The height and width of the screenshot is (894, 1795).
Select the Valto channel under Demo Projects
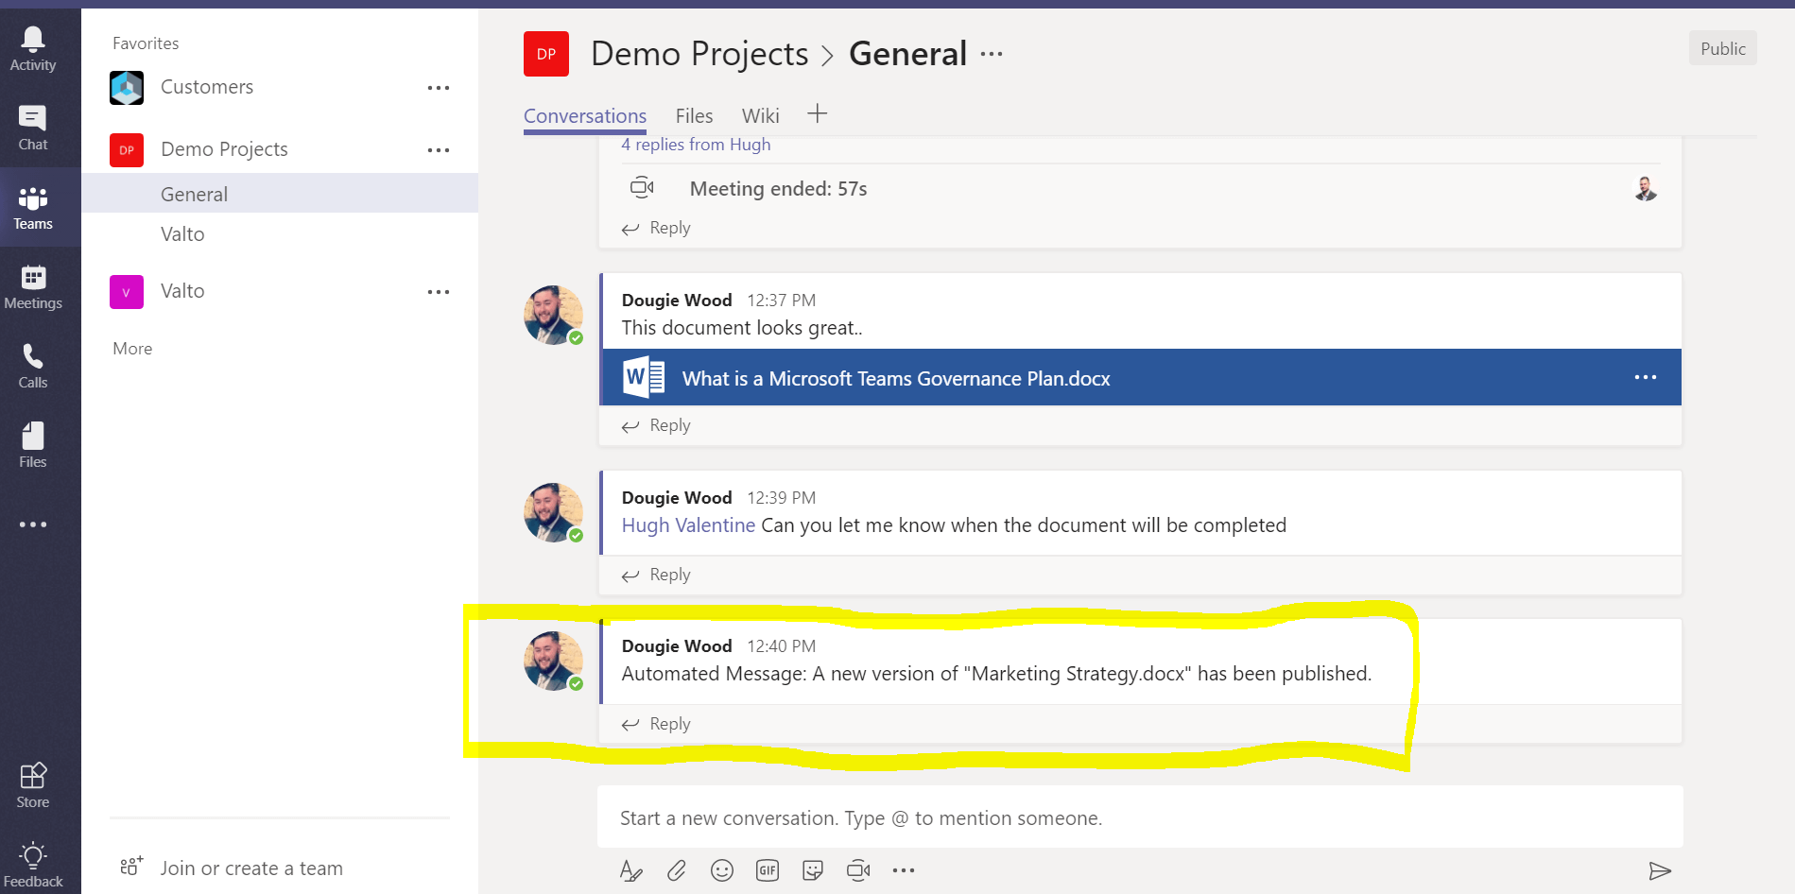coord(182,234)
